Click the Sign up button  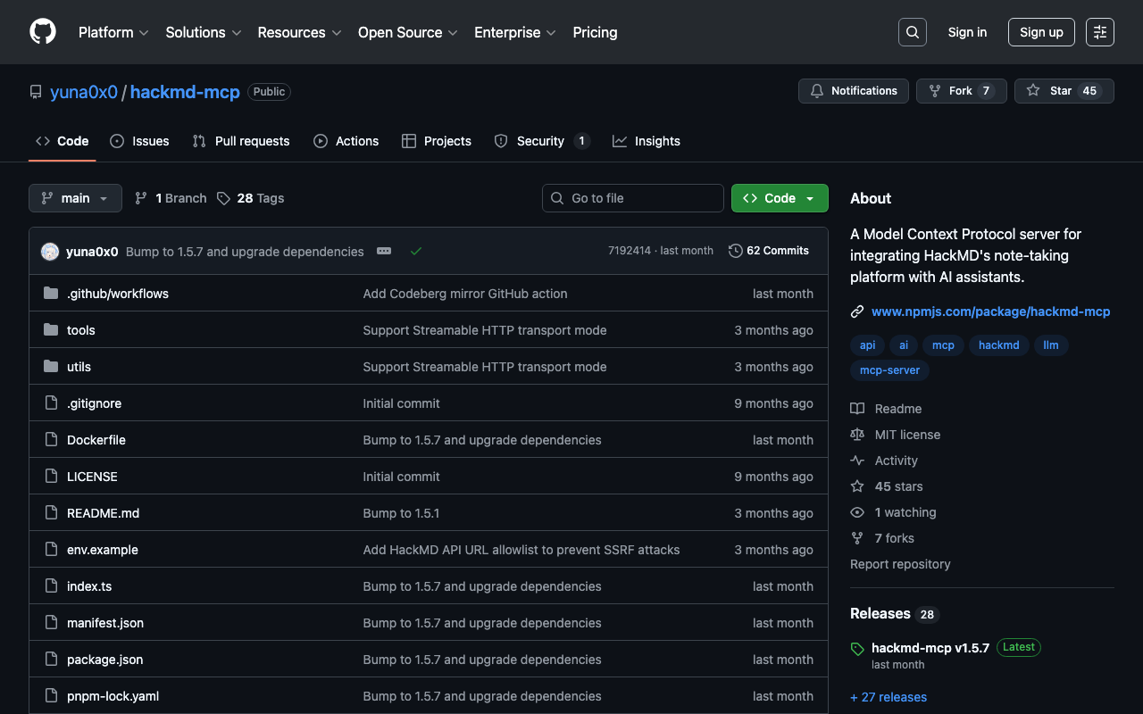tap(1040, 32)
